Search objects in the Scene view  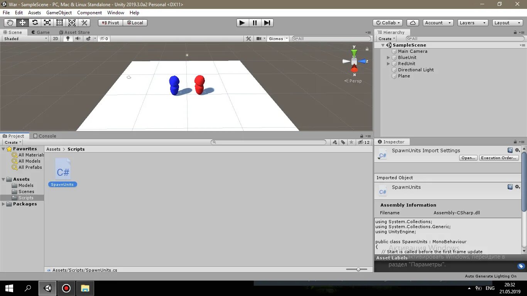(x=331, y=39)
